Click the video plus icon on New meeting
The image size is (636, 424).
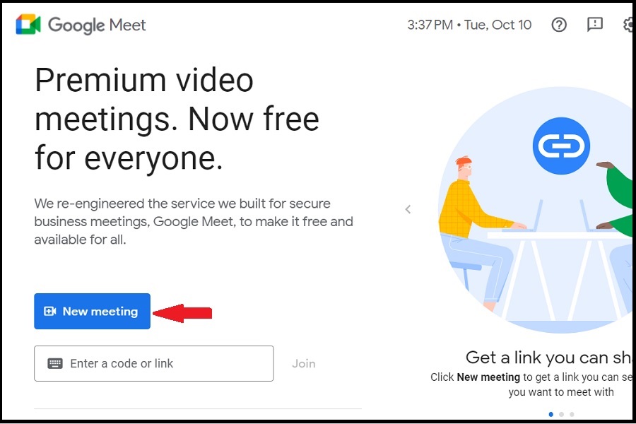(x=49, y=311)
